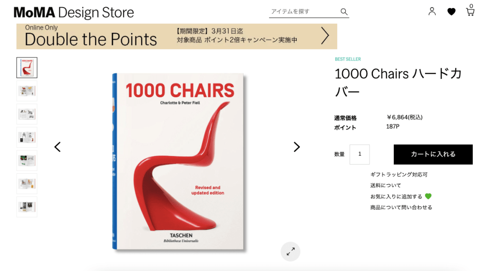Open favorites via black heart icon

pos(451,12)
